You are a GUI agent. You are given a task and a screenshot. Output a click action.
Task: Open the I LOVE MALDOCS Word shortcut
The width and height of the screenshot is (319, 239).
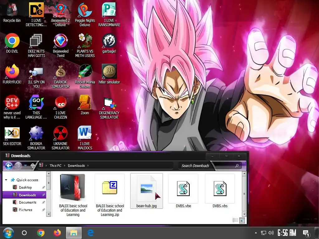click(85, 138)
